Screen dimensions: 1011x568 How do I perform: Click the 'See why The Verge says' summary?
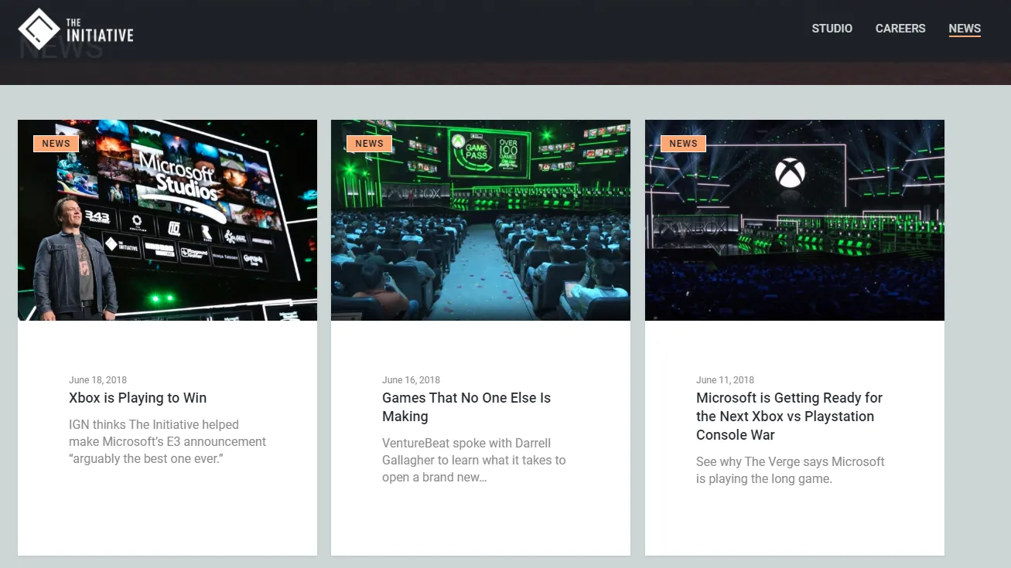point(791,470)
